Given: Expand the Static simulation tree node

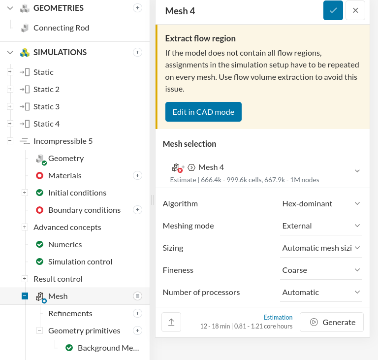Looking at the screenshot, I should [x=10, y=72].
